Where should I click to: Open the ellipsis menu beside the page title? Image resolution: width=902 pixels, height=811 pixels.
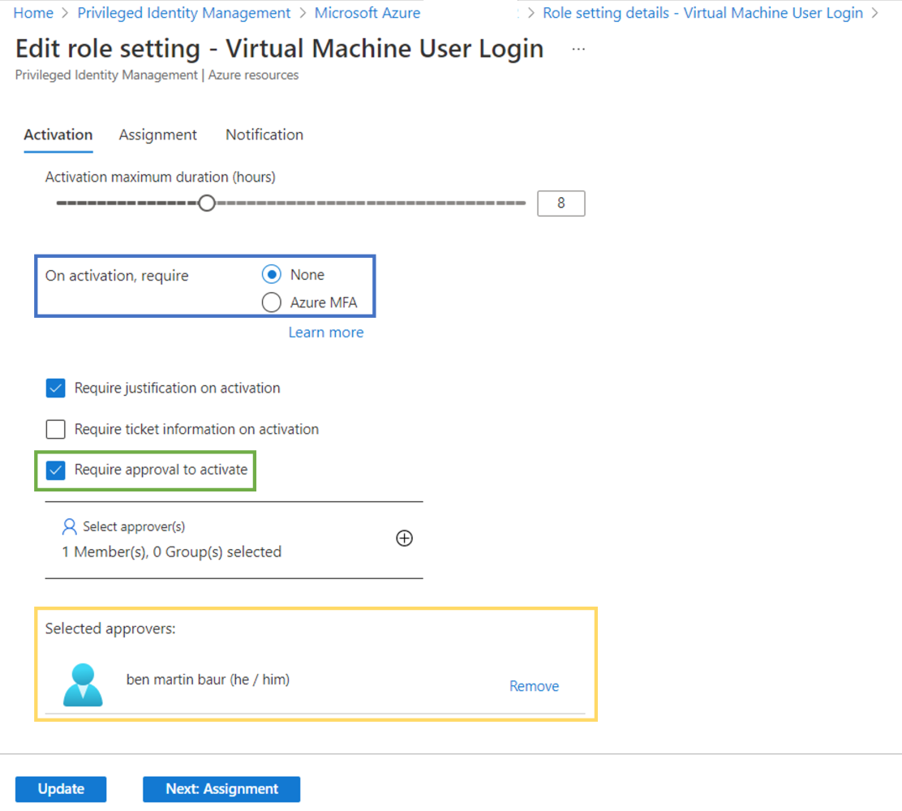pyautogui.click(x=578, y=49)
